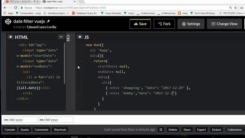245x138 pixels.
Task: Open JS editor settings gear
Action: click(x=80, y=37)
